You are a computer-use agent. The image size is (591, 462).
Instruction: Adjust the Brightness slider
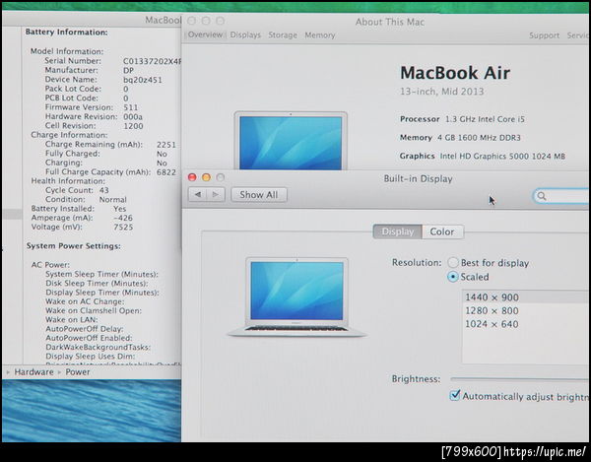(x=520, y=378)
